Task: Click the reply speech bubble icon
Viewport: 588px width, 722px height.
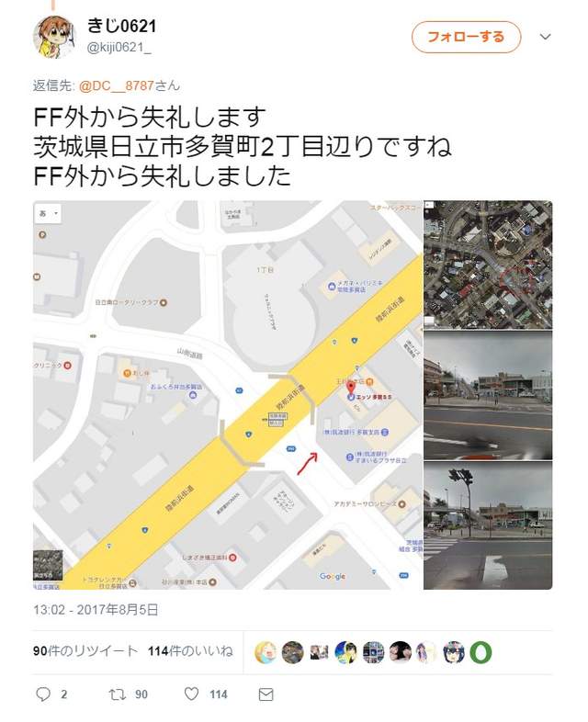Action: click(x=43, y=694)
